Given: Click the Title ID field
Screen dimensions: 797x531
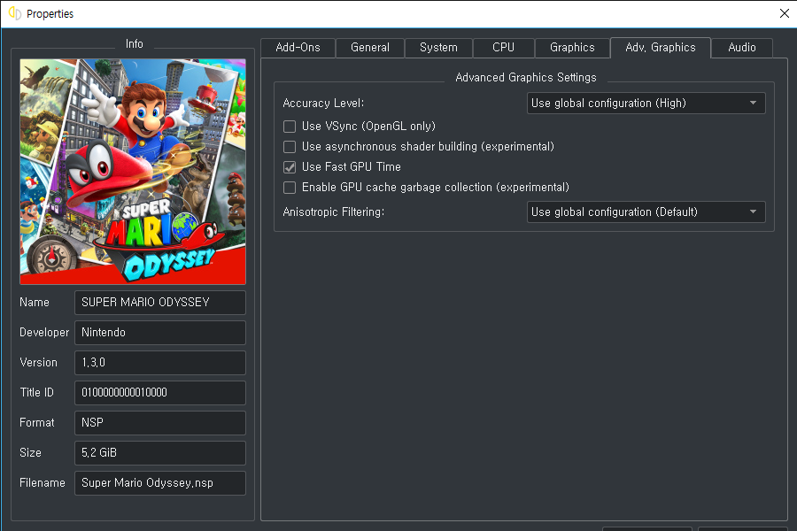Looking at the screenshot, I should (160, 393).
